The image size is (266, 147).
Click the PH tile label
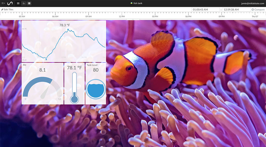point(24,65)
